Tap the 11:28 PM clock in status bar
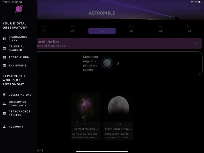Screen dimensions: 204x153 [x=6, y=2]
